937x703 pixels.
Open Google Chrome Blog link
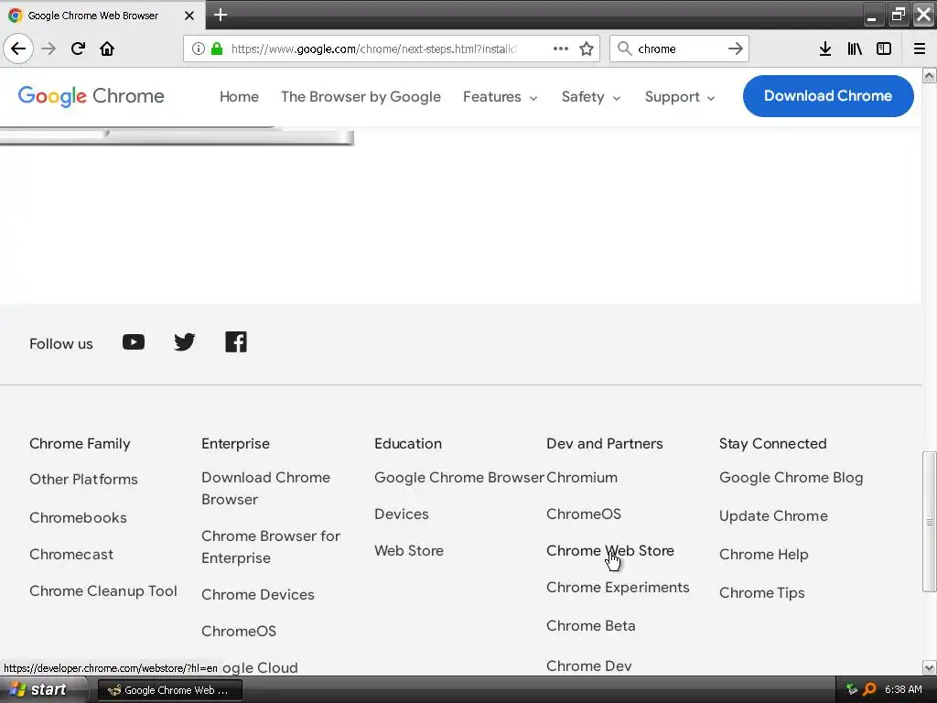pos(791,478)
